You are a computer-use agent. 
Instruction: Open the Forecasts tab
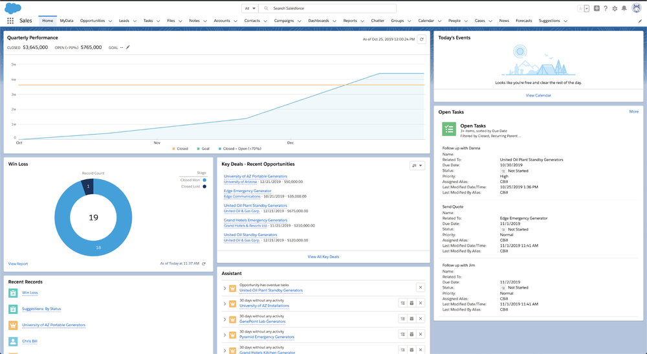click(x=523, y=21)
